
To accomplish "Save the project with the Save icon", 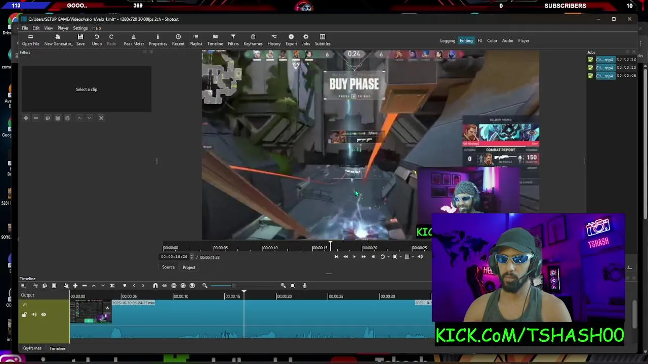I will (x=80, y=40).
